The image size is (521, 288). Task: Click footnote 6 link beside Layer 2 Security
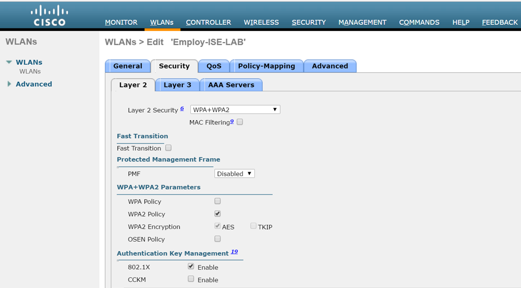182,108
